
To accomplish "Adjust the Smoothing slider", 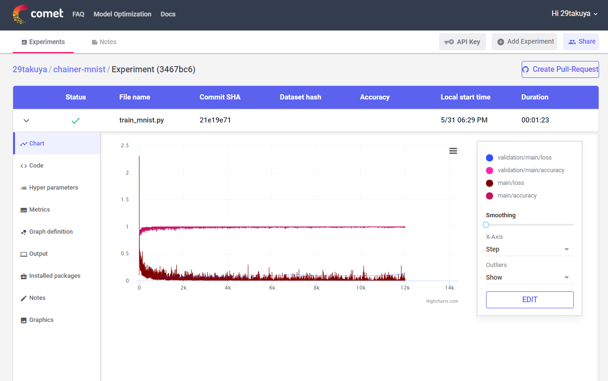I will tap(486, 225).
